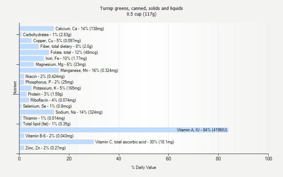Image resolution: width=283 pixels, height=177 pixels.
Task: Click the Fiber bar in the chart
Action: click(29, 46)
